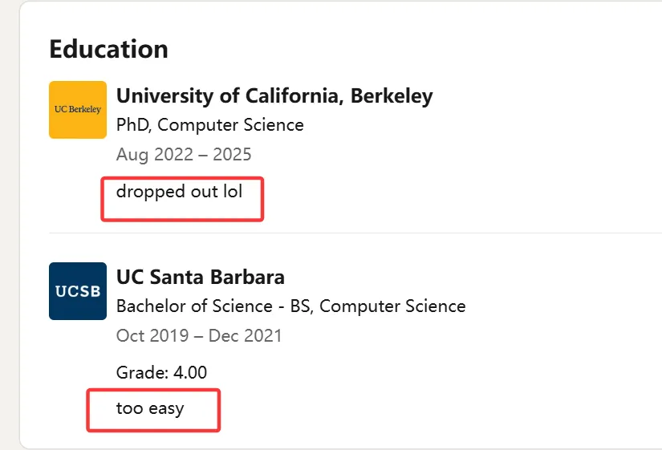Open the UC Santa Barbara school page
Image resolution: width=662 pixels, height=450 pixels.
201,278
